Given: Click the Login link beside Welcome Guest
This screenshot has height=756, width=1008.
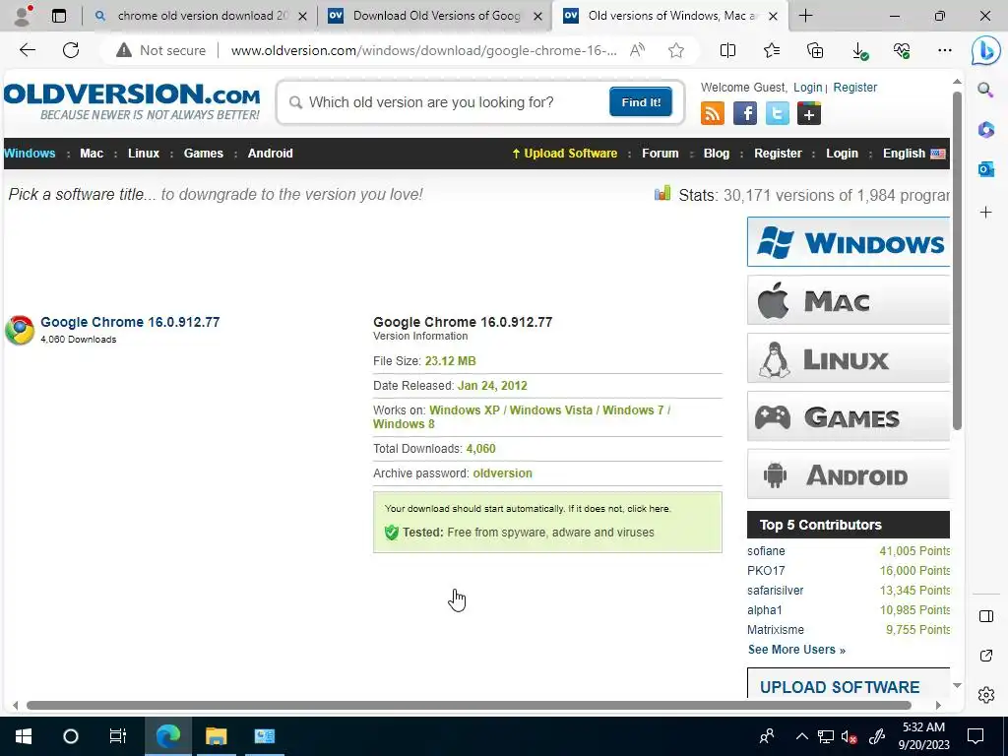Looking at the screenshot, I should 807,88.
